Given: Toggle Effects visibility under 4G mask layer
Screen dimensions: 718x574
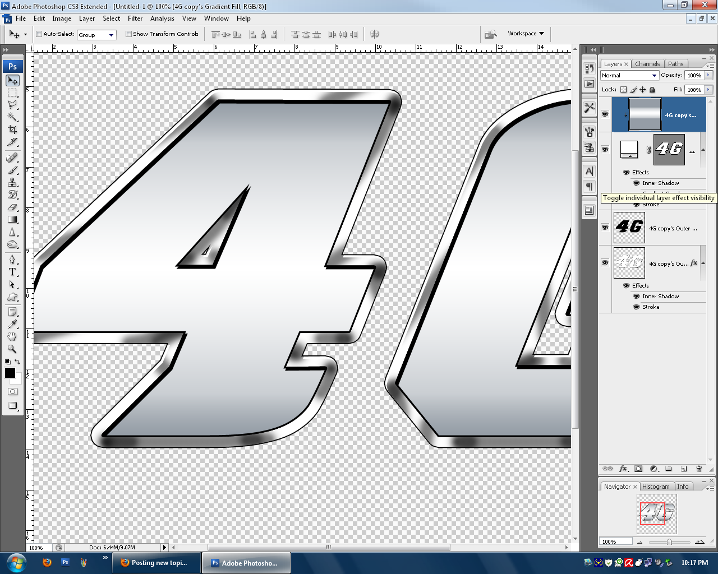Looking at the screenshot, I should [x=626, y=173].
